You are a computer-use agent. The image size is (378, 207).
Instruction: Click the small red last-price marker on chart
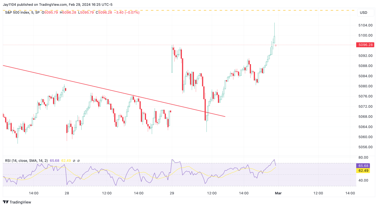(275, 45)
